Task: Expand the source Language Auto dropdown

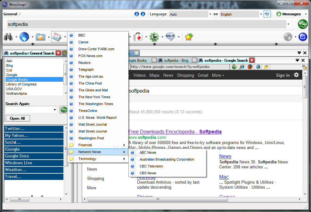Action: click(x=210, y=14)
